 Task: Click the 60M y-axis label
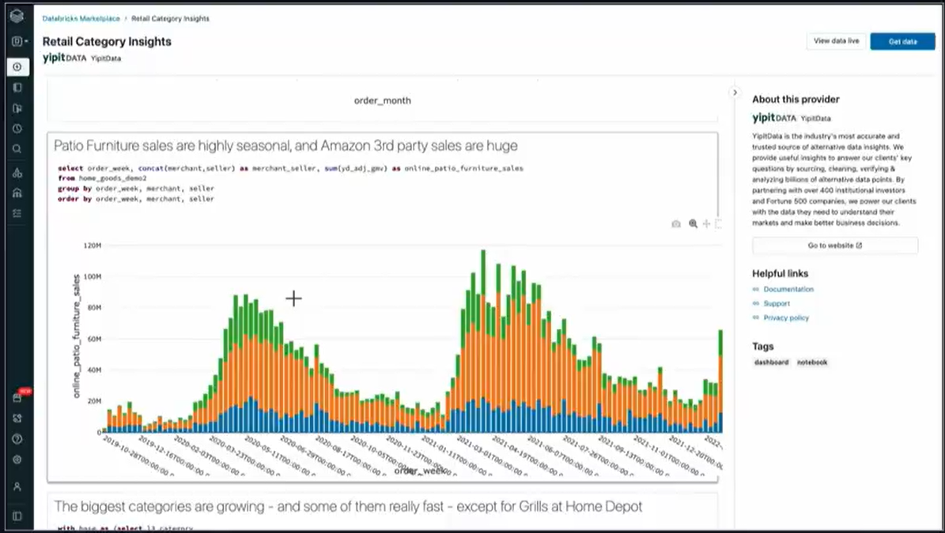(x=94, y=339)
